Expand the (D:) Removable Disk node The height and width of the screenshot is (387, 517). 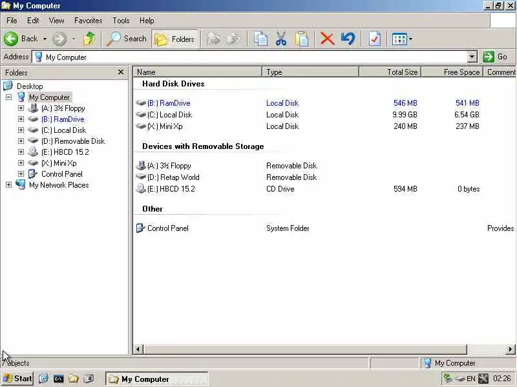[x=21, y=141]
